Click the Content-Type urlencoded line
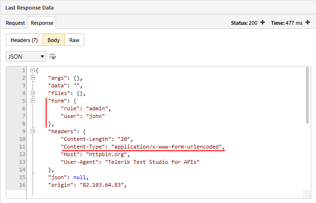 point(143,147)
